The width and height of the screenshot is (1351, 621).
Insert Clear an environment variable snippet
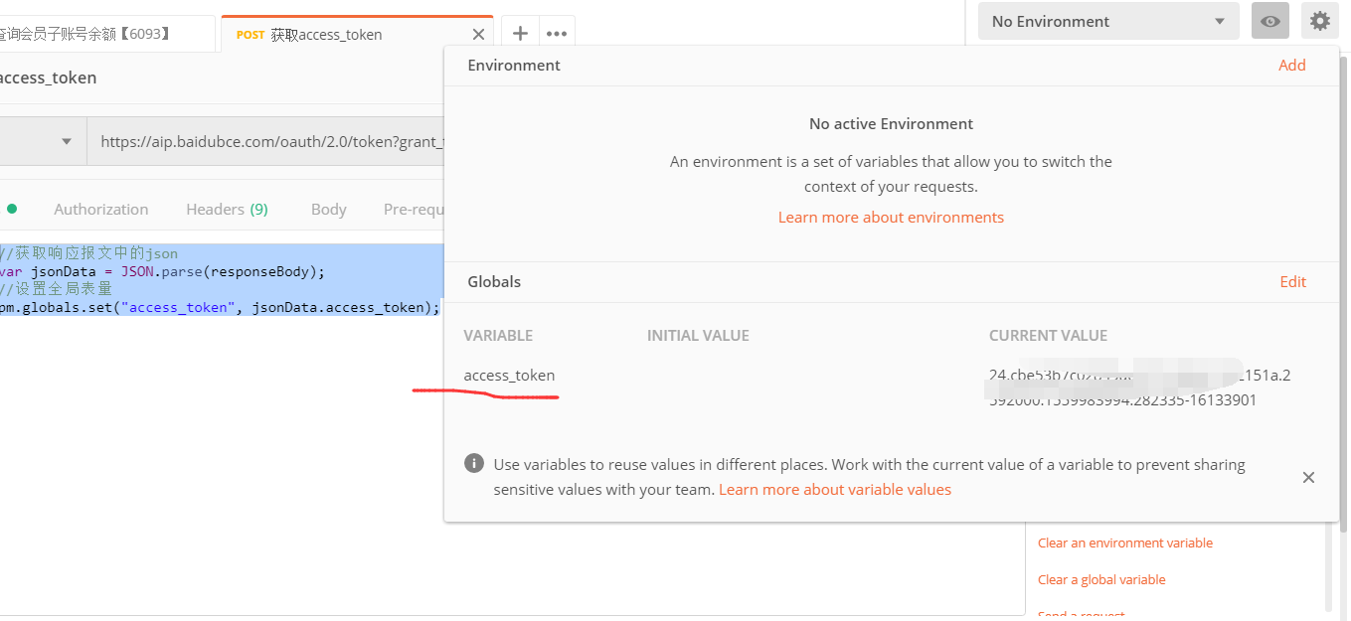click(x=1125, y=543)
